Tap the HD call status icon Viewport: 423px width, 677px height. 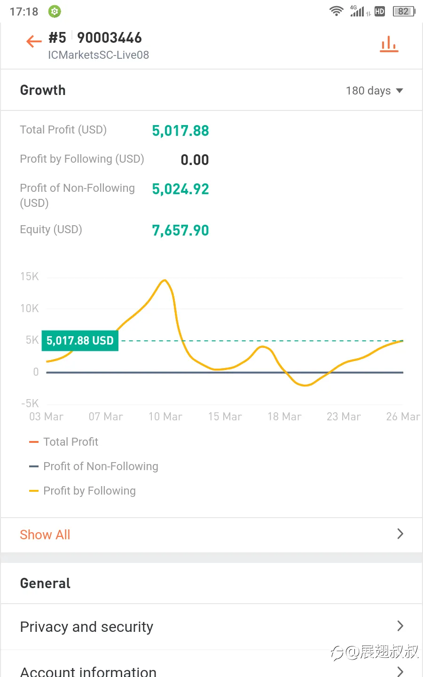coord(380,11)
